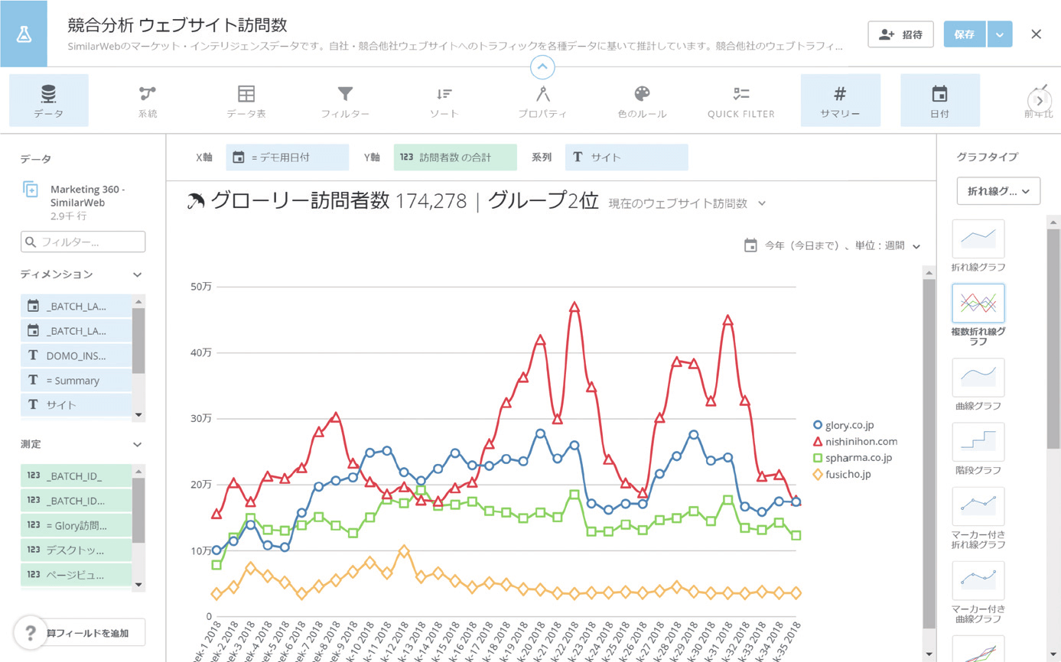The height and width of the screenshot is (662, 1061).
Task: Select the = Summary dimension field
Action: 76,380
